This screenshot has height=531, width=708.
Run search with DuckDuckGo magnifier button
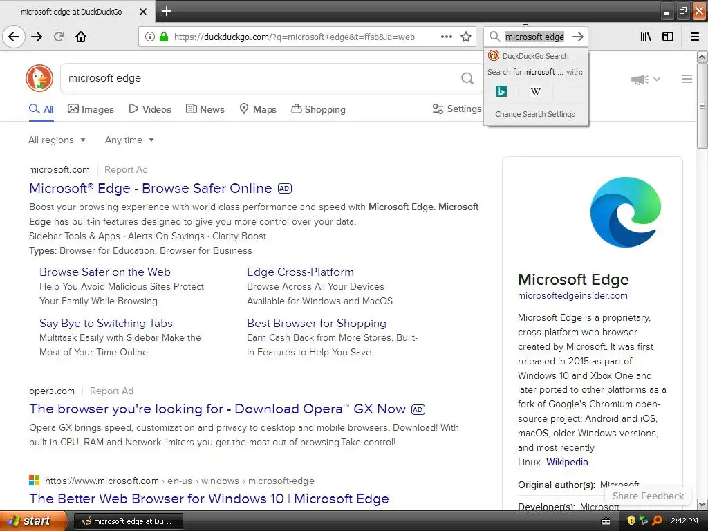point(467,79)
